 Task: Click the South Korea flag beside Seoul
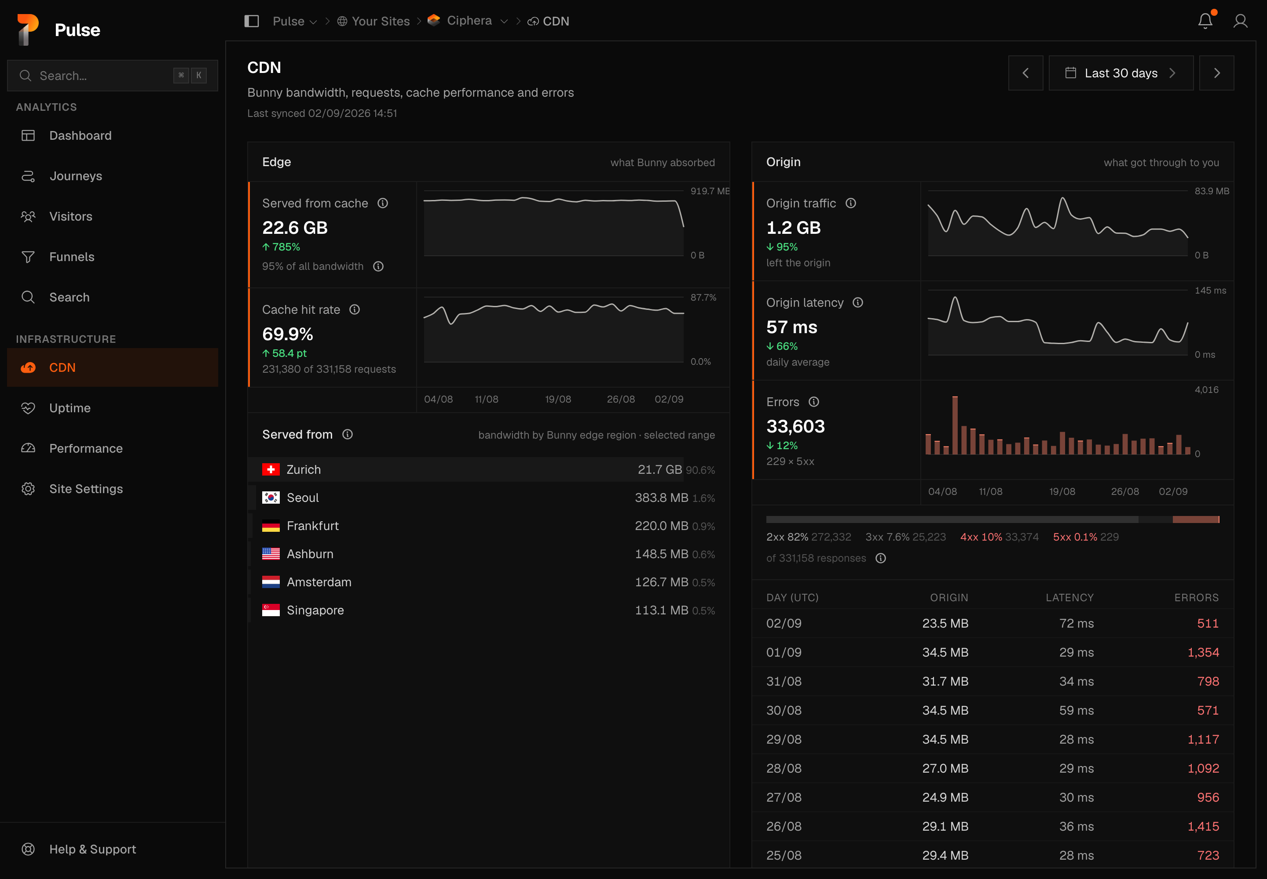(x=271, y=498)
